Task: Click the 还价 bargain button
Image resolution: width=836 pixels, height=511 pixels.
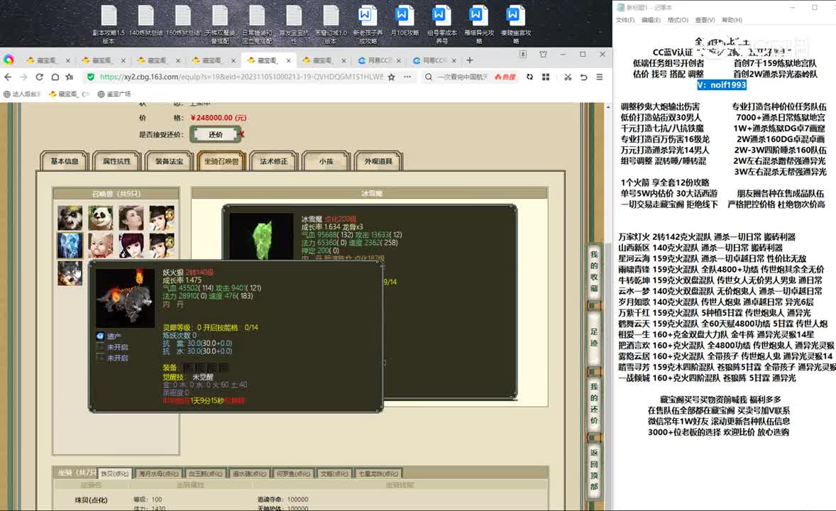Action: click(216, 134)
